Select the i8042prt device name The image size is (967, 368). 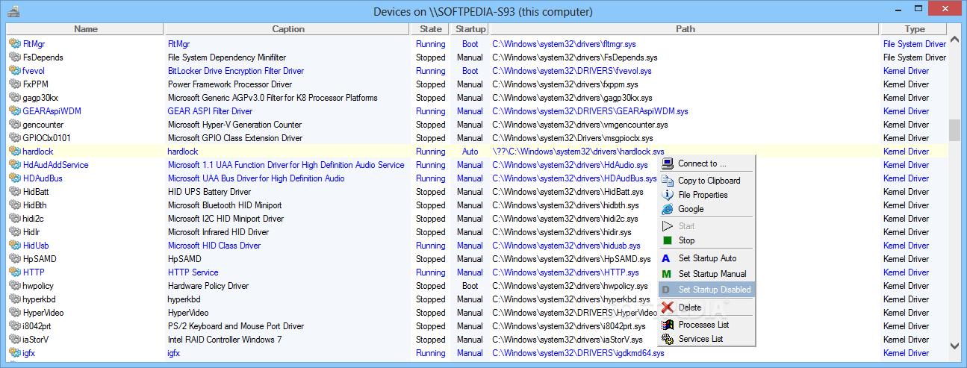click(x=37, y=326)
